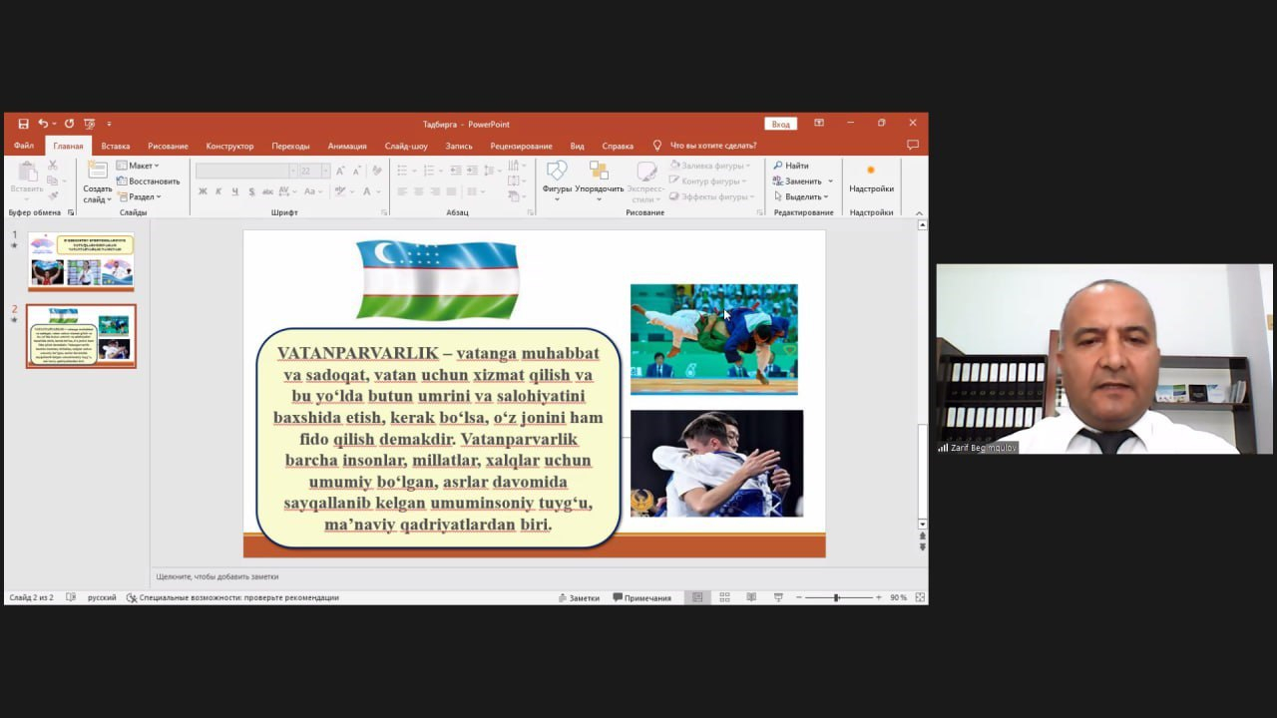Switch to slide sorter view
The image size is (1277, 718).
(724, 597)
